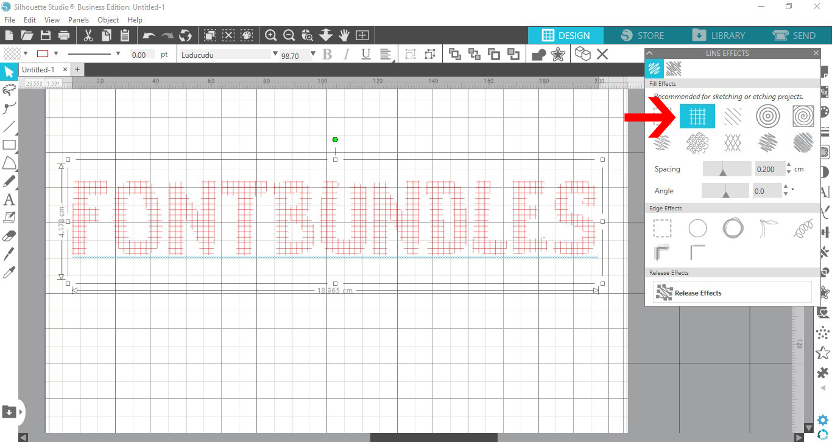Image resolution: width=832 pixels, height=442 pixels.
Task: Switch to the SEND tab
Action: (x=794, y=35)
